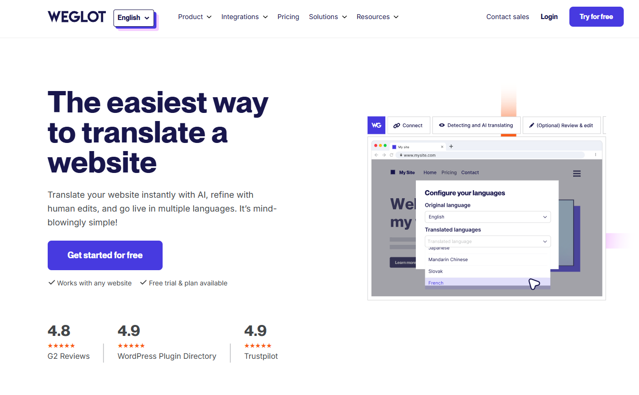639x395 pixels.
Task: Click the mock browser new tab plus
Action: tap(451, 146)
